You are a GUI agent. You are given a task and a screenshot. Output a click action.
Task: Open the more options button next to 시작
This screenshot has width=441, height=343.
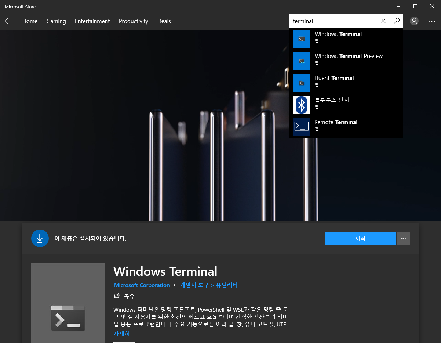pos(403,239)
